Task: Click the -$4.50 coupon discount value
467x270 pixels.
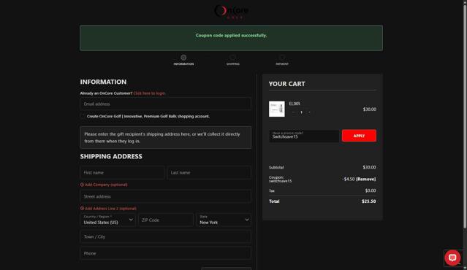Action: click(x=349, y=179)
